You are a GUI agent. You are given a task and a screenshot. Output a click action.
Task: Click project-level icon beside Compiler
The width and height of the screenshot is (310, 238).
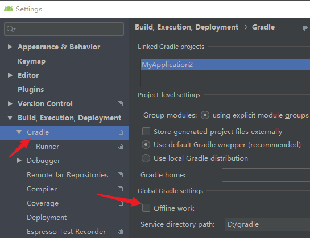pos(120,189)
